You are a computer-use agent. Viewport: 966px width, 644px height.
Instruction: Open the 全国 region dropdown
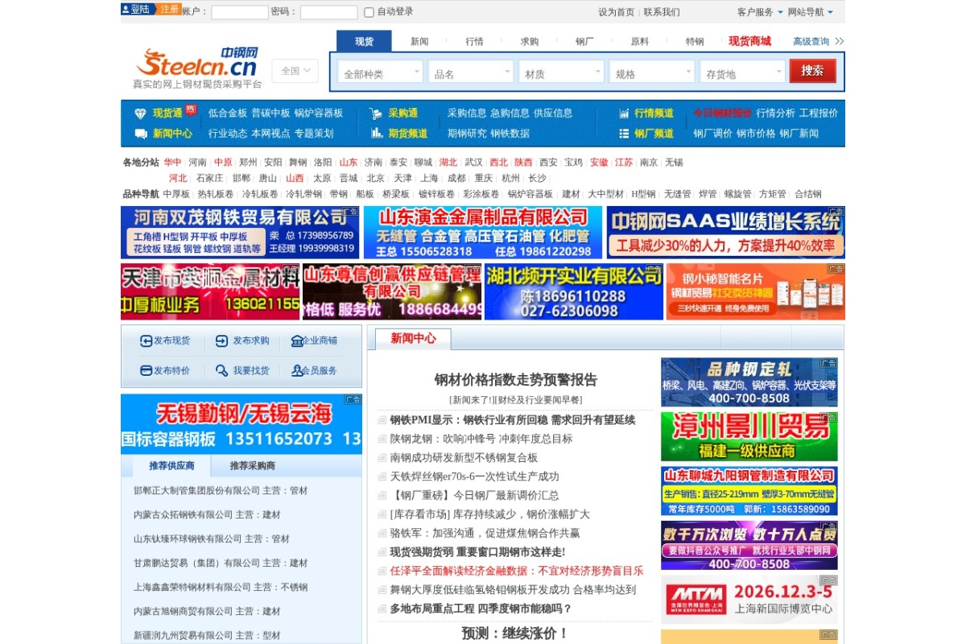295,71
